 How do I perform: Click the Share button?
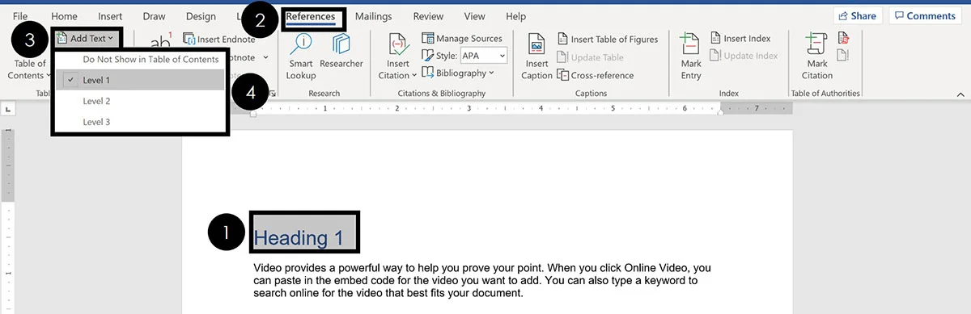coord(858,16)
